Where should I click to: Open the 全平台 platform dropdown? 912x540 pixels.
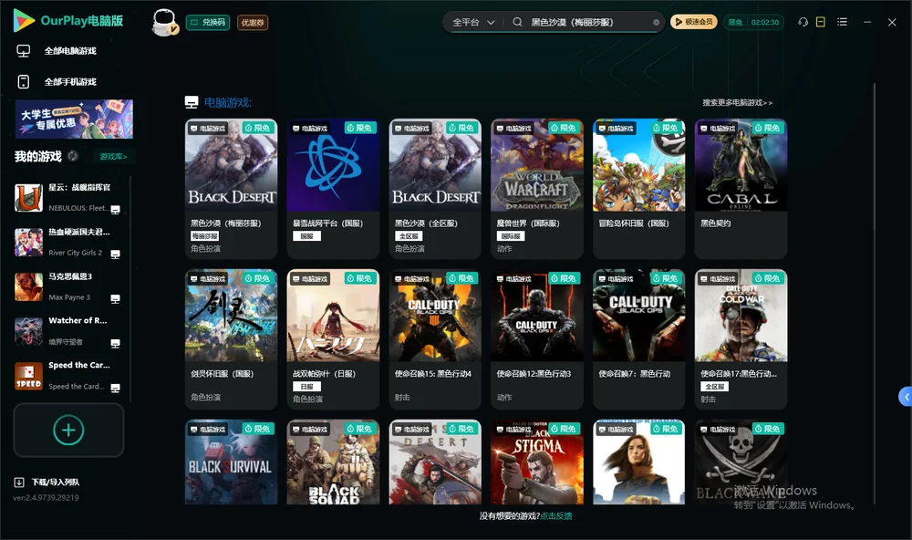point(473,22)
